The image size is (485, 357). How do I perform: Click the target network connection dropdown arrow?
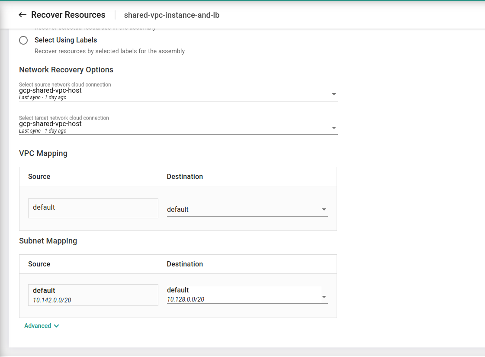(334, 128)
